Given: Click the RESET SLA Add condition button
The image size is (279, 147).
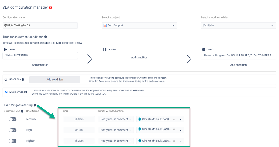Looking at the screenshot, I should [x=55, y=79].
